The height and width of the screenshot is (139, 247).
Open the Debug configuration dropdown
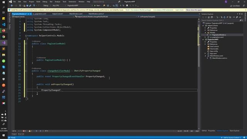pyautogui.click(x=47, y=5)
